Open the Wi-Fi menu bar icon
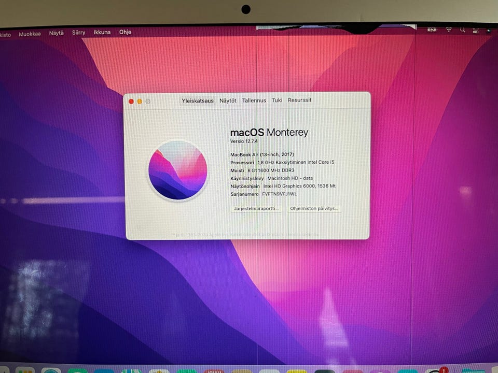 point(448,30)
